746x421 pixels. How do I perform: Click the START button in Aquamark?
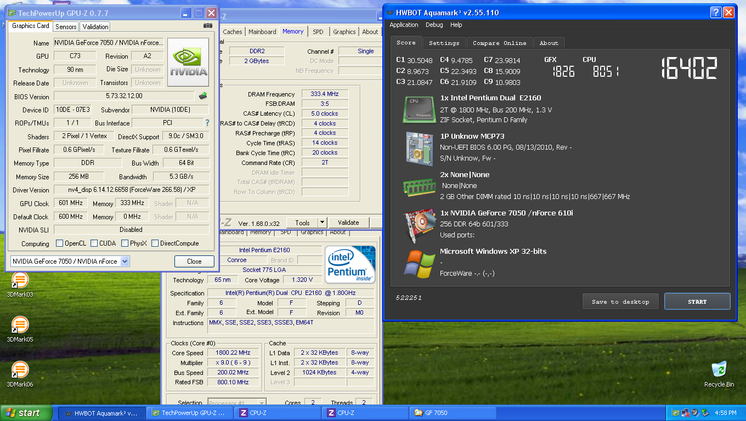pyautogui.click(x=697, y=301)
